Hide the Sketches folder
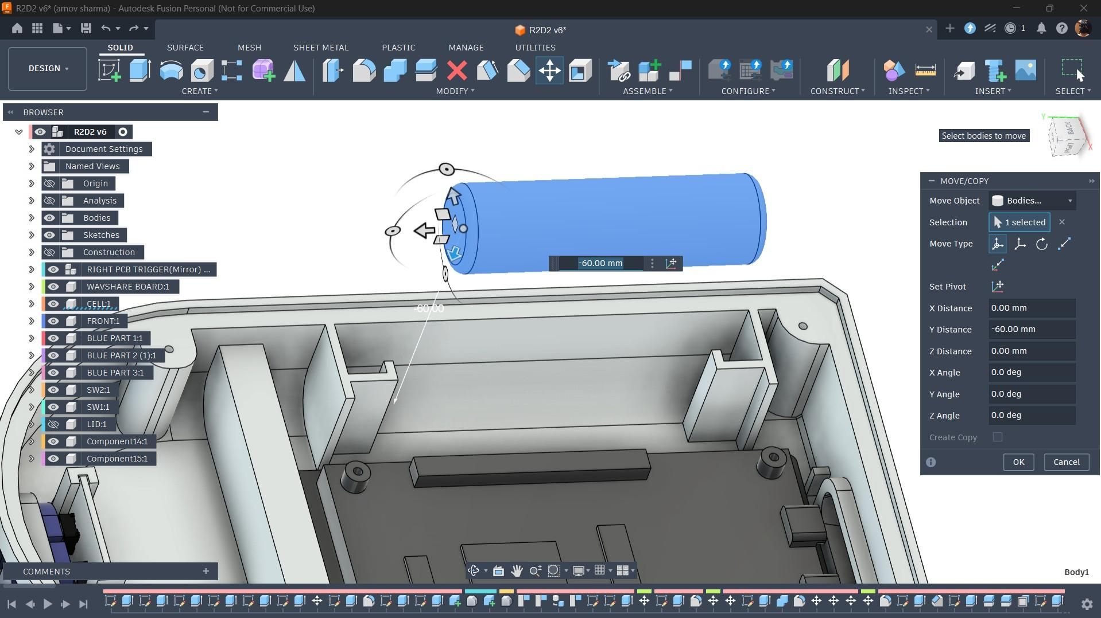1101x618 pixels. click(x=49, y=235)
